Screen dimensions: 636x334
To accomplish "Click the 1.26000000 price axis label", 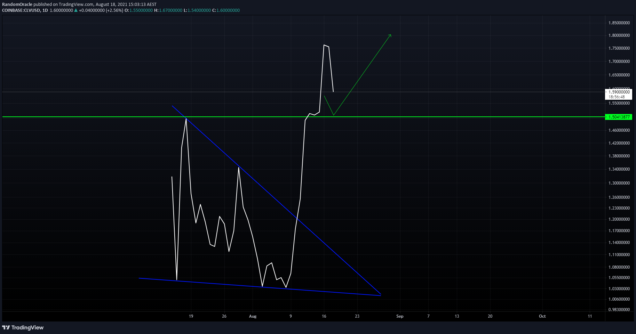I will (619, 197).
